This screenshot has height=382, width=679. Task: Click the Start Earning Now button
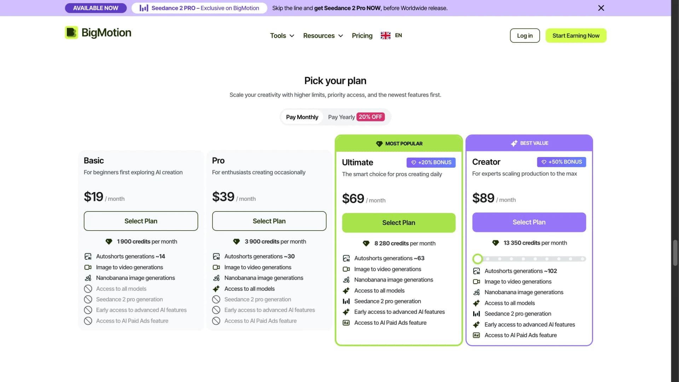click(576, 35)
